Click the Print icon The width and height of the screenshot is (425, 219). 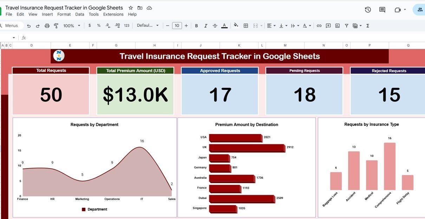pos(47,26)
